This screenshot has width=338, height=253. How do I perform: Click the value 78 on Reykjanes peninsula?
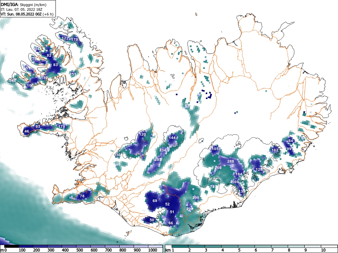point(82,196)
